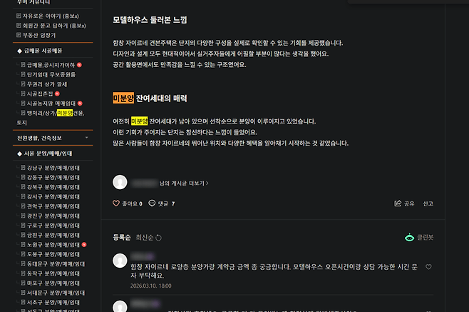The height and width of the screenshot is (312, 469).
Task: Click the 모델하우스 둘러본 느낌 heading
Action: coord(150,20)
